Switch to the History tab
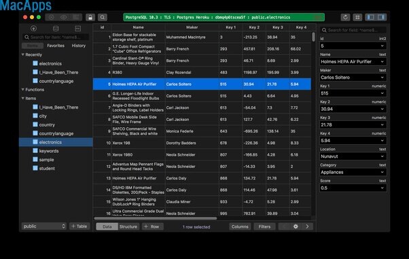The width and height of the screenshot is (409, 259). 79,46
